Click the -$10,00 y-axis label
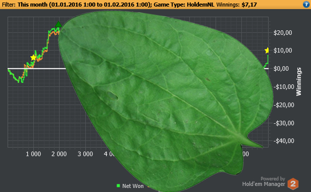 pyautogui.click(x=284, y=87)
